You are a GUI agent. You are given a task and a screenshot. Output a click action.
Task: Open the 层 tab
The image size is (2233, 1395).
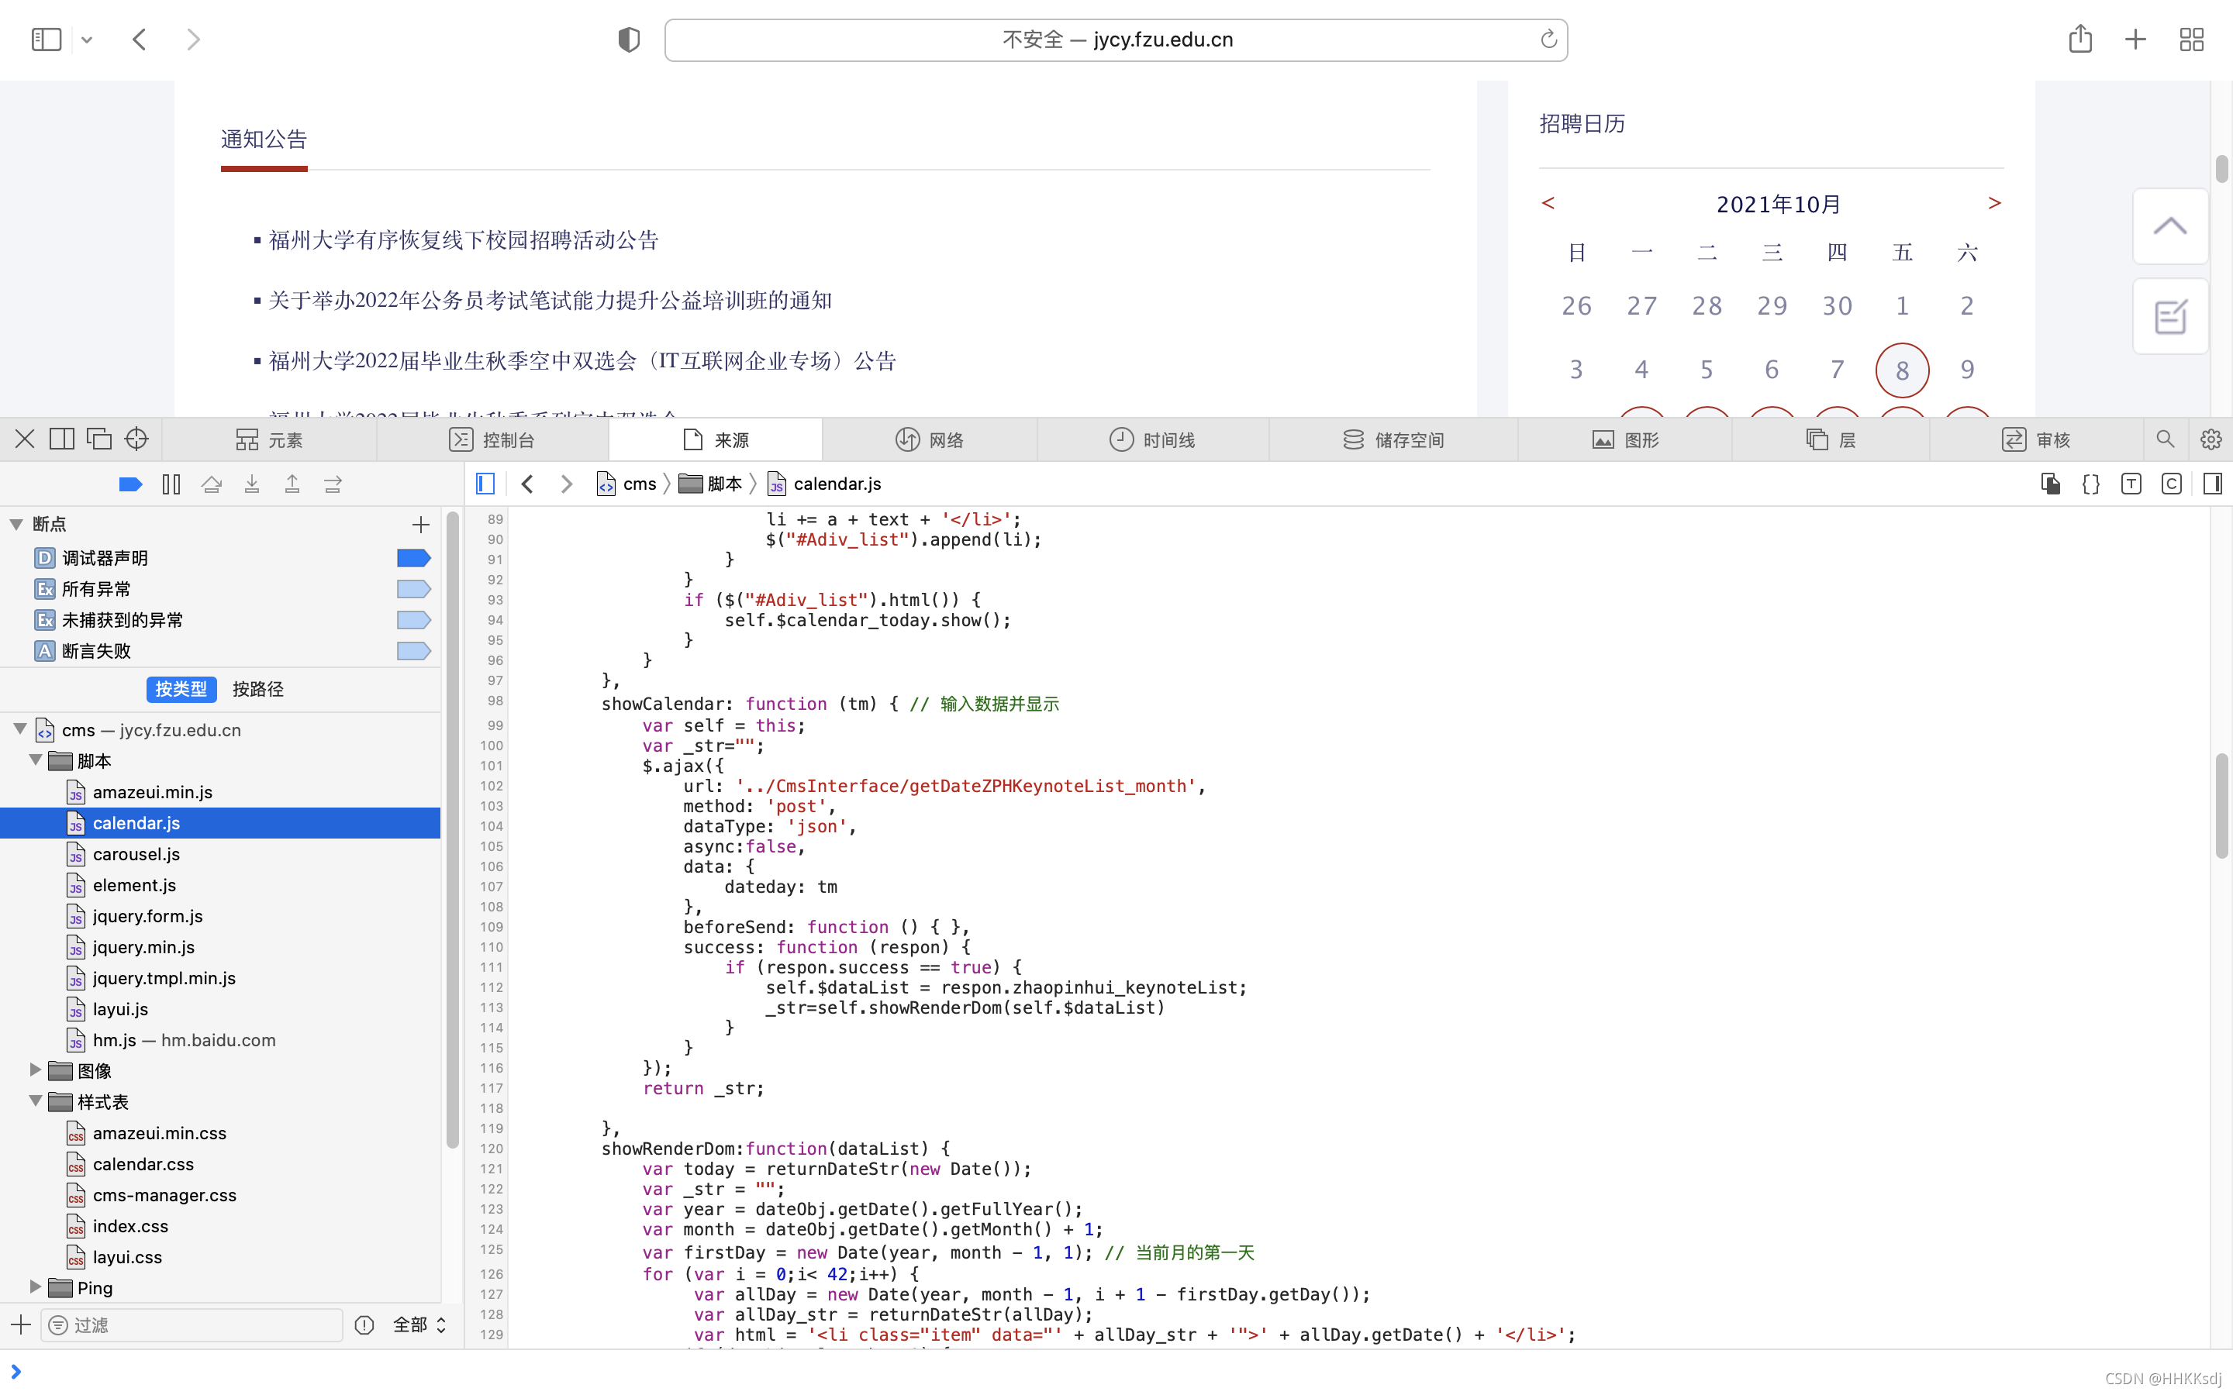[x=1831, y=440]
